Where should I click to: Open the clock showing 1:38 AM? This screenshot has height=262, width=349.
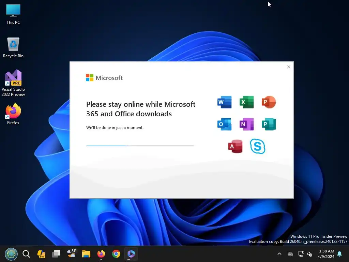(x=326, y=254)
